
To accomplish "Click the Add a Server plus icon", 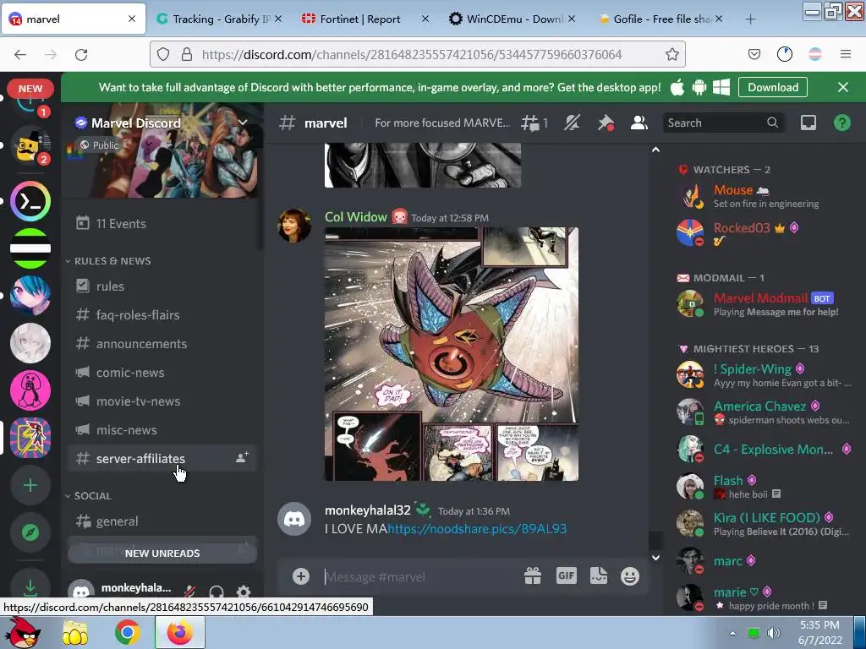I will pyautogui.click(x=30, y=485).
